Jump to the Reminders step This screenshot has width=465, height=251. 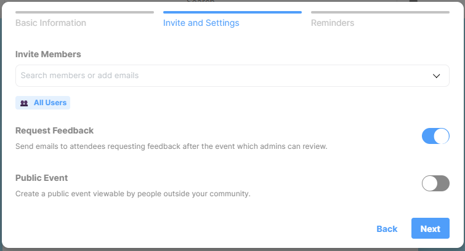[333, 23]
